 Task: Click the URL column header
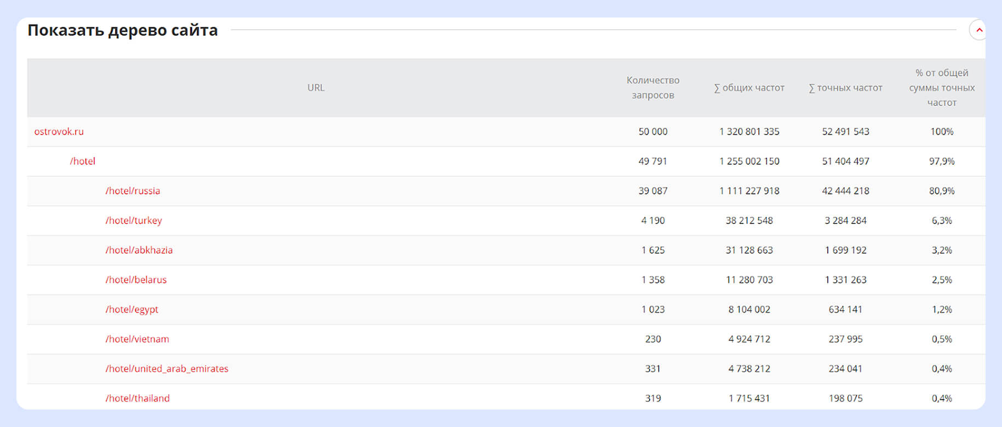coord(316,88)
